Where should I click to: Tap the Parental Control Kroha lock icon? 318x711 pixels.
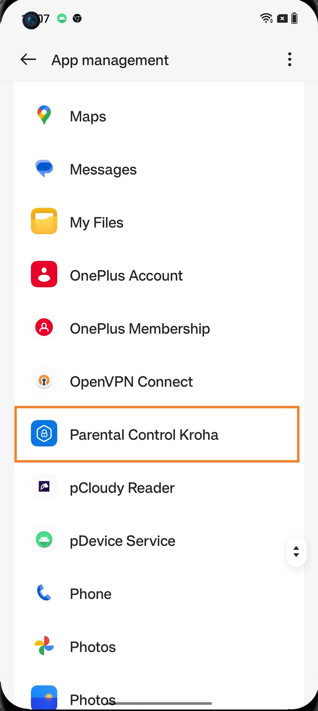tap(44, 433)
